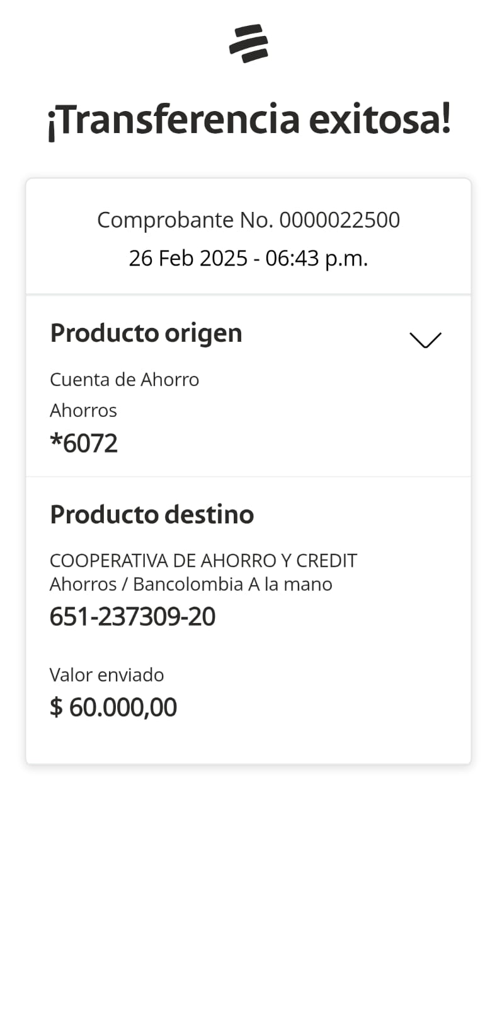Click the Producto destino section title

(x=152, y=515)
